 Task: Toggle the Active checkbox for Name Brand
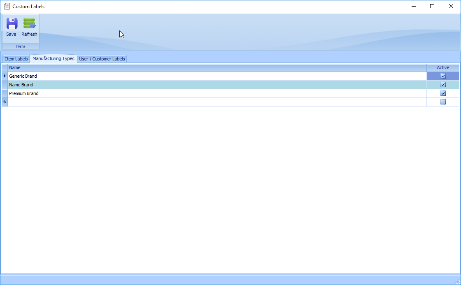443,85
